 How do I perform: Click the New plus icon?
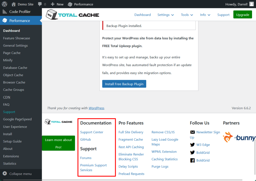(x=52, y=4)
